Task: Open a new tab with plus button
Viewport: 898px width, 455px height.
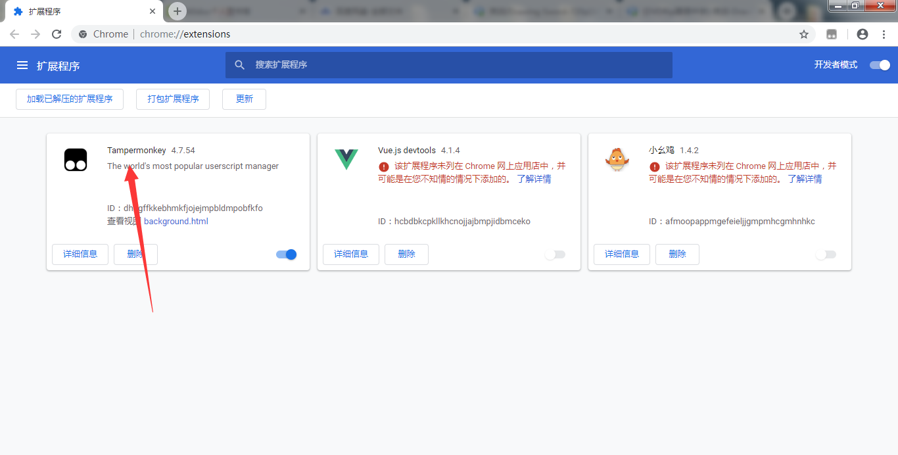Action: click(x=177, y=11)
